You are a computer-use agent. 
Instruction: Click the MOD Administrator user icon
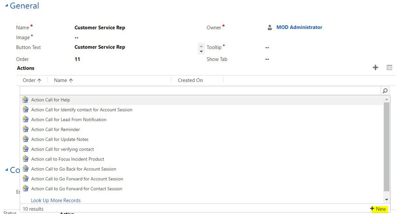click(x=270, y=28)
